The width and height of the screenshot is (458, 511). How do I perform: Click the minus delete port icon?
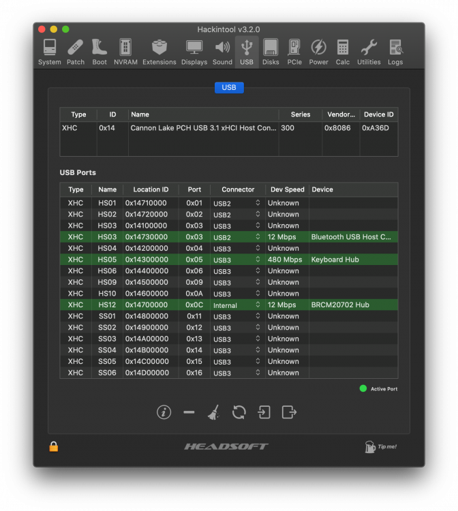tap(189, 412)
